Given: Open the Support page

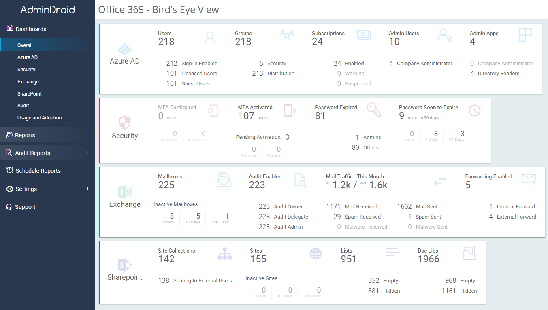Looking at the screenshot, I should click(25, 207).
